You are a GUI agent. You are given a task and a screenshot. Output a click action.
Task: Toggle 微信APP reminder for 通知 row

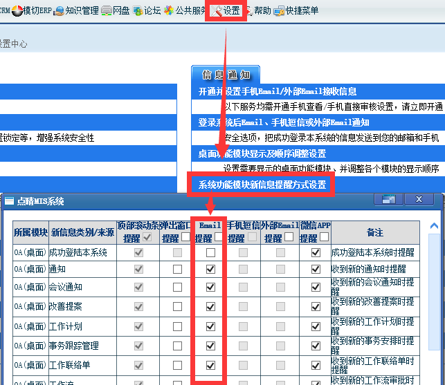316,270
